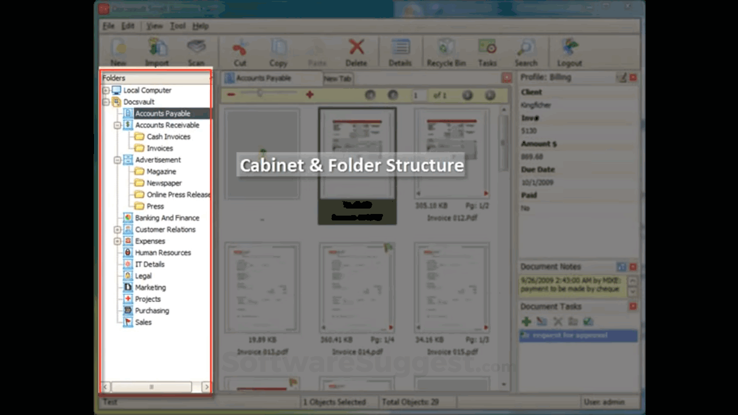Click the Delete red X icon

[x=356, y=49]
